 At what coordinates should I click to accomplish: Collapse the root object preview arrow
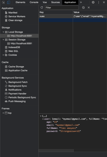[x=41, y=116]
